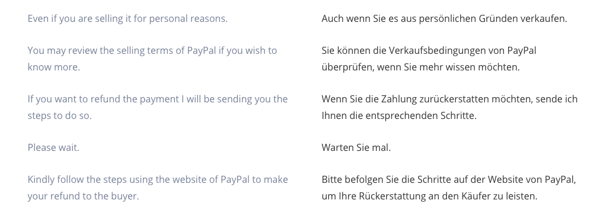The width and height of the screenshot is (616, 216).
Task: Click 'Ihnen die entsprechenden Schritte.' line
Action: (399, 115)
